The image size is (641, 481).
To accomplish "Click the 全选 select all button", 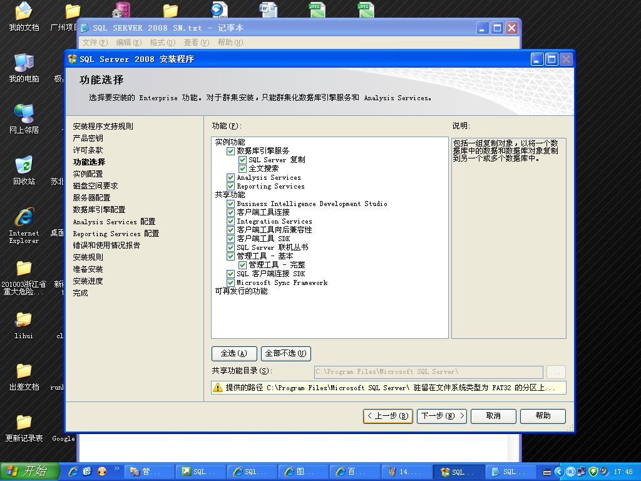I will [x=233, y=353].
